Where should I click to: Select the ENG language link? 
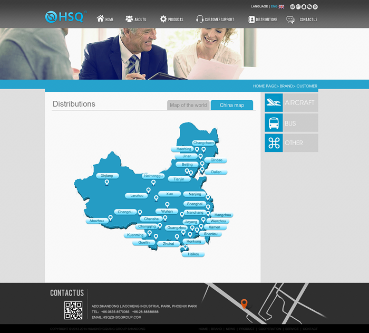click(x=274, y=7)
